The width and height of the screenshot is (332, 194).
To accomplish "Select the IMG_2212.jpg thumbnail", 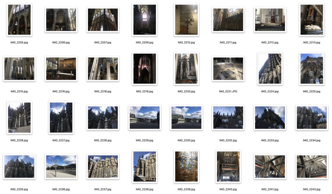I will [x=270, y=20].
